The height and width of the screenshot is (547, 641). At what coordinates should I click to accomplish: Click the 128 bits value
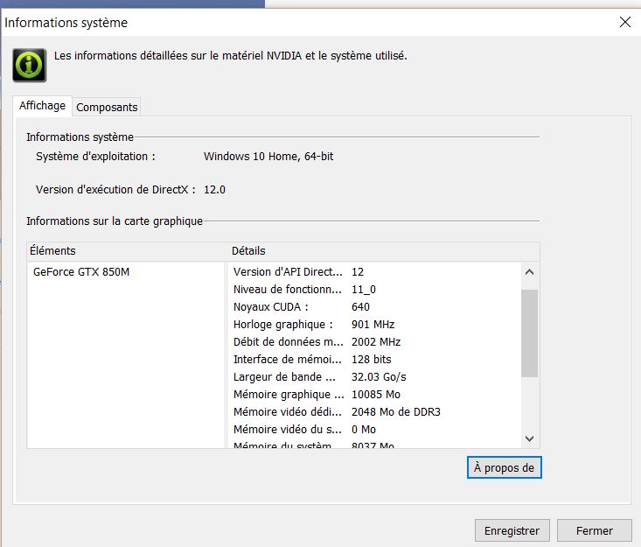pyautogui.click(x=371, y=360)
